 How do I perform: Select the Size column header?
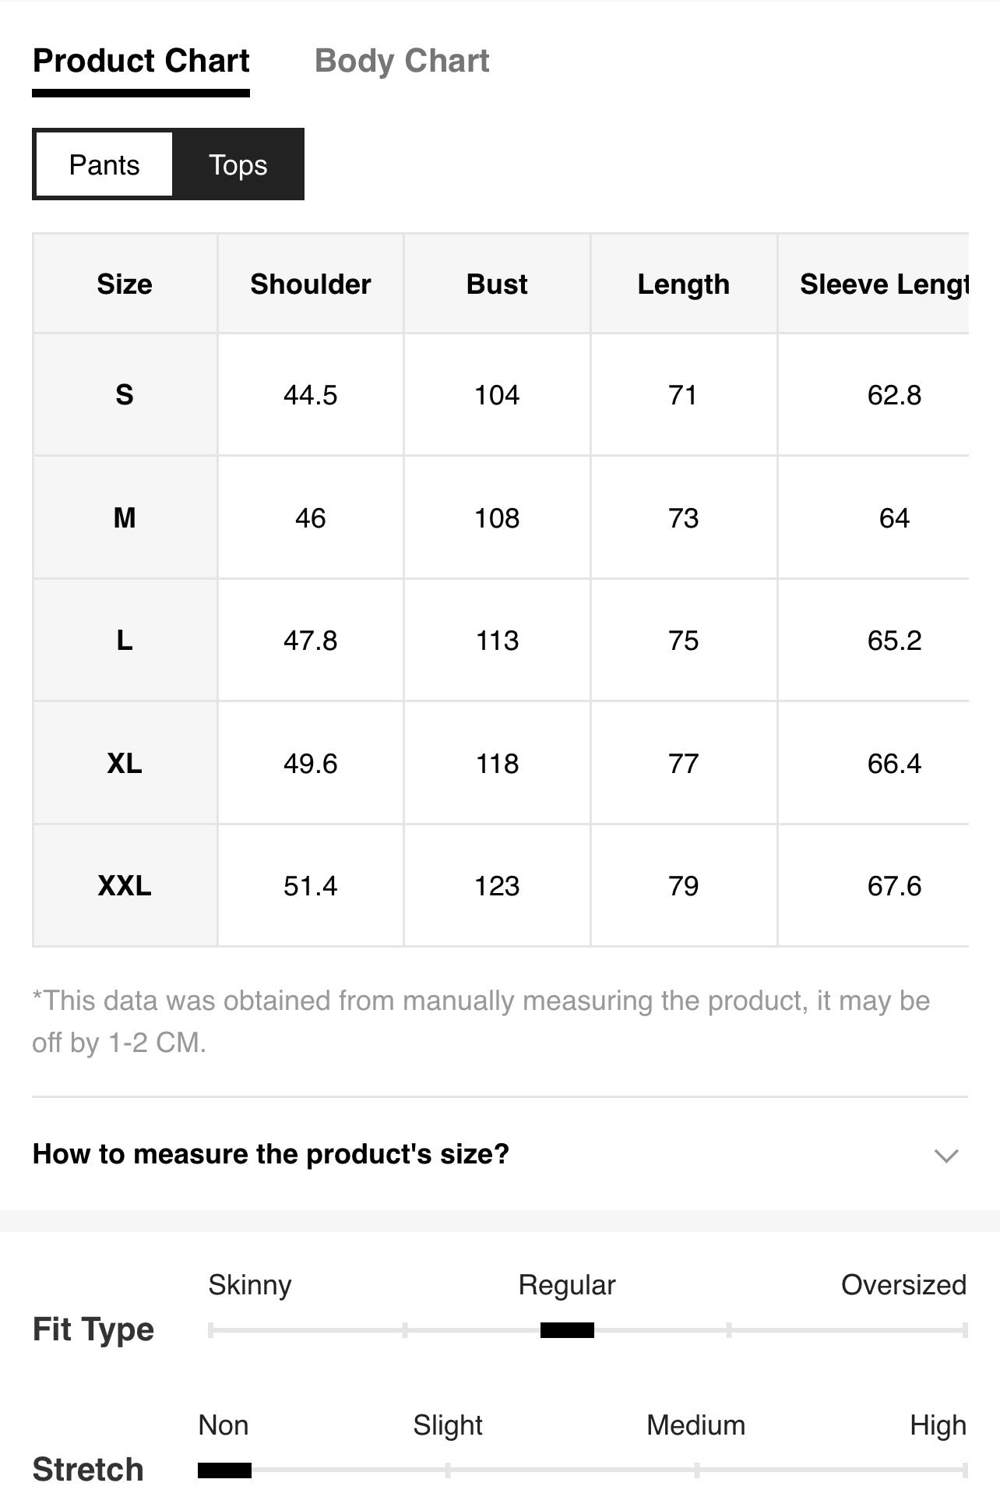coord(125,284)
